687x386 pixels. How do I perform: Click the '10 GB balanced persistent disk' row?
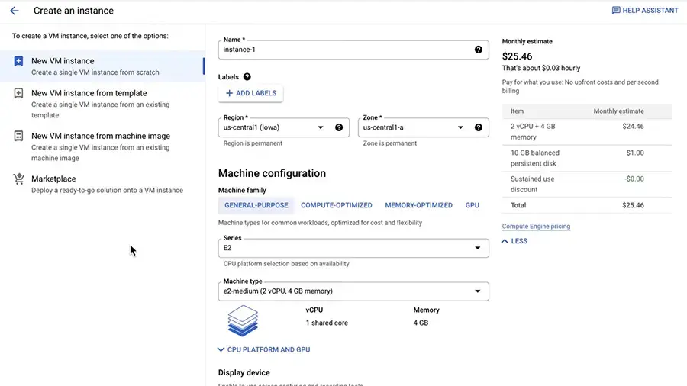tap(587, 158)
